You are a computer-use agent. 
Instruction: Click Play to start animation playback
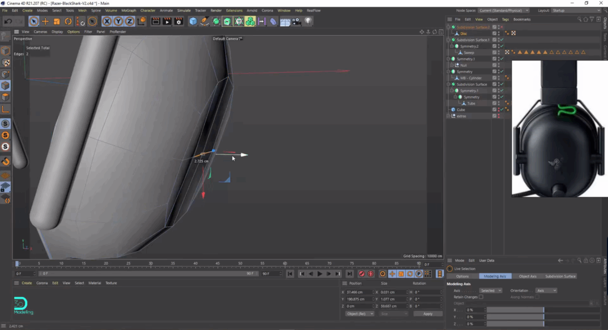click(x=320, y=273)
